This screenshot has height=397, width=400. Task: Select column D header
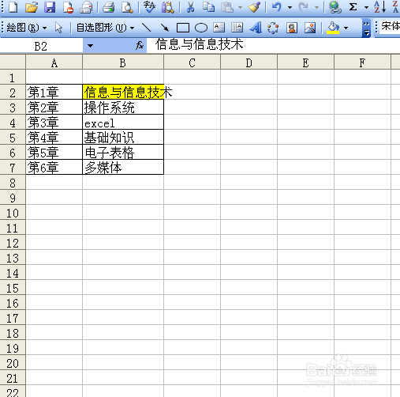(249, 62)
